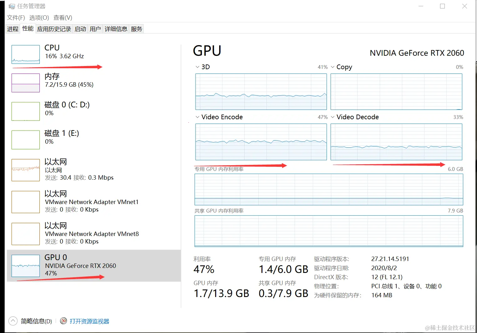Open the Video Decode engine selector
Screen dimensions: 477x333
(332, 117)
